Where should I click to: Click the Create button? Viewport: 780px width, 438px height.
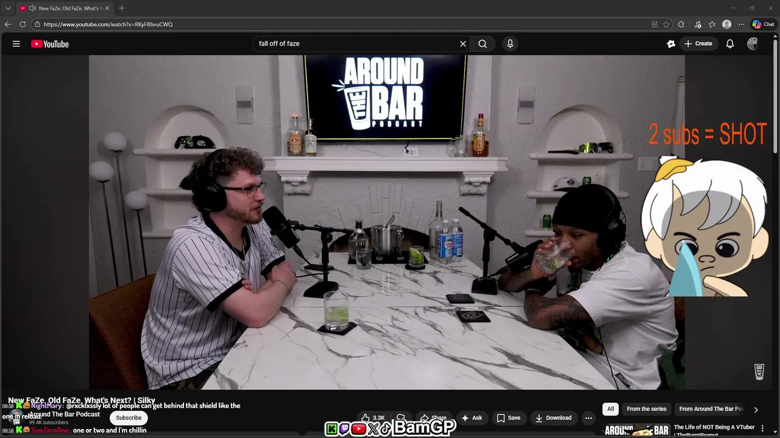pyautogui.click(x=698, y=44)
